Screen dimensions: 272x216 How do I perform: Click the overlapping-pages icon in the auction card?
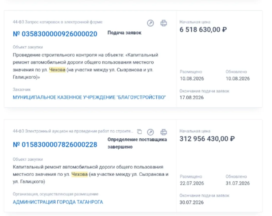139,132
